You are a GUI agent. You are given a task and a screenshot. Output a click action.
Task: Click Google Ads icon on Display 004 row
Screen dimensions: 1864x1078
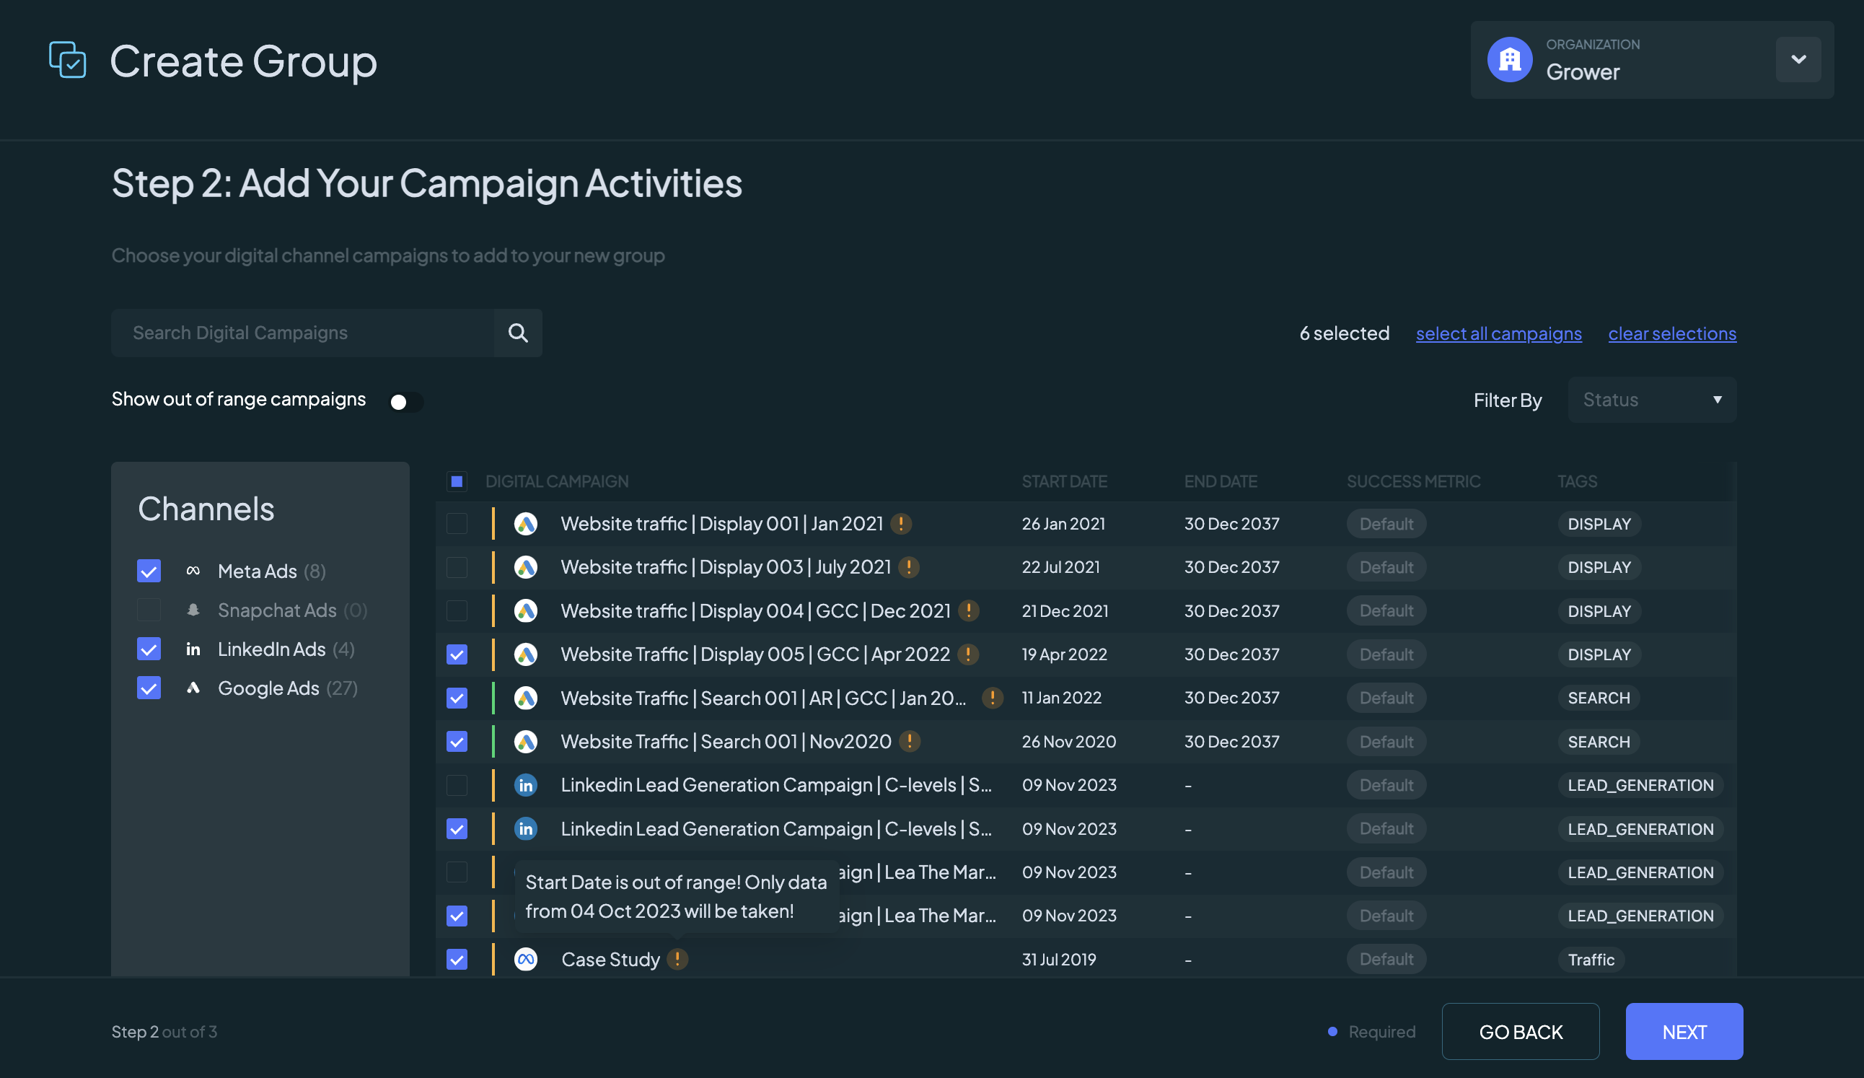tap(525, 611)
